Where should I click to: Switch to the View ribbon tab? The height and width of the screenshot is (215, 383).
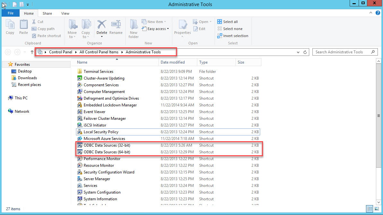click(x=65, y=13)
